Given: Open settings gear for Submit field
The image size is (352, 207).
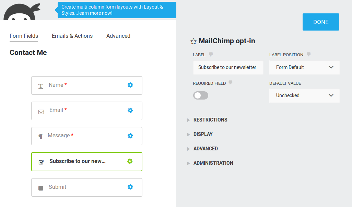Looking at the screenshot, I should [130, 187].
